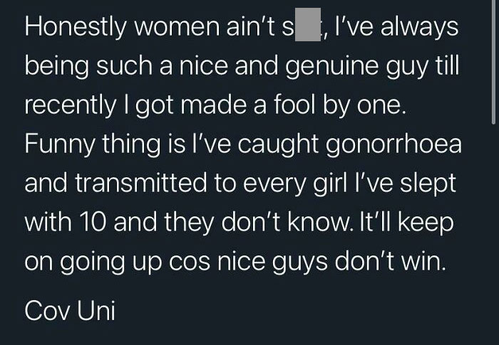Click the "Cov Uni" text at bottom

pos(70,310)
